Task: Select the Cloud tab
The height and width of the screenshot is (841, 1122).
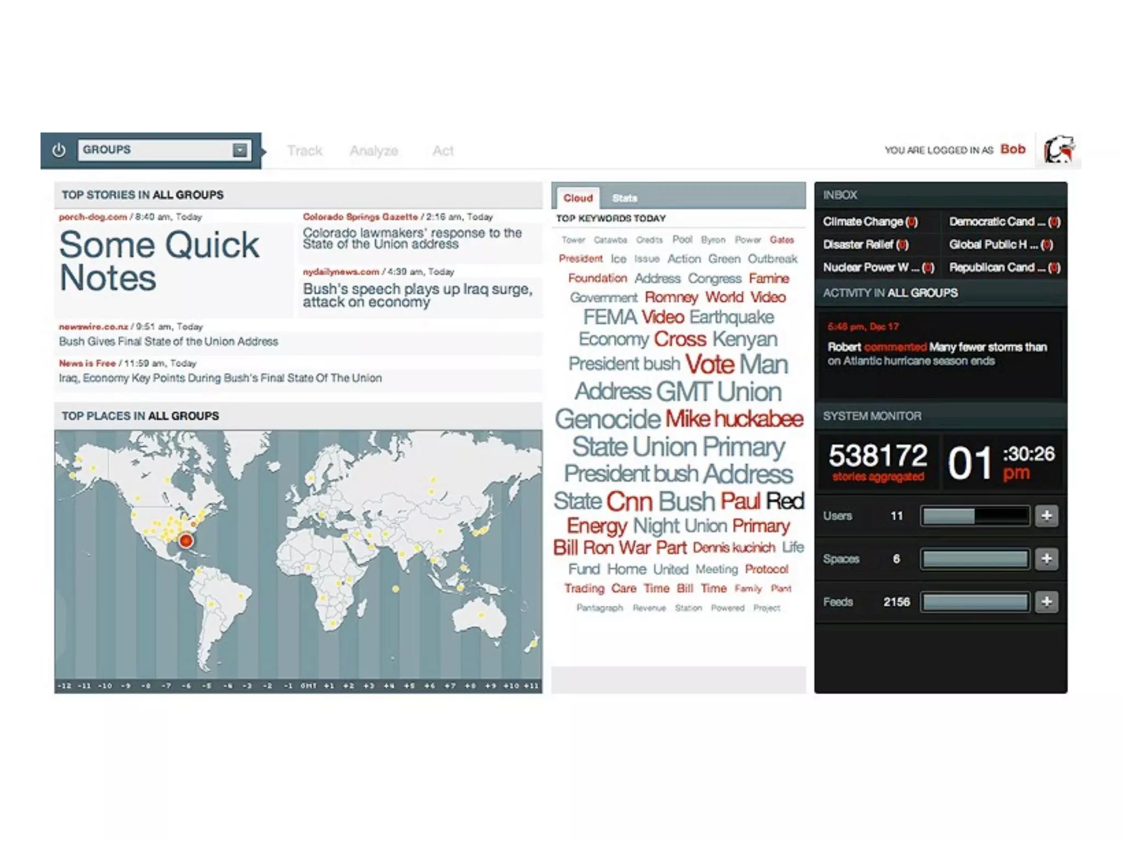Action: click(x=578, y=198)
